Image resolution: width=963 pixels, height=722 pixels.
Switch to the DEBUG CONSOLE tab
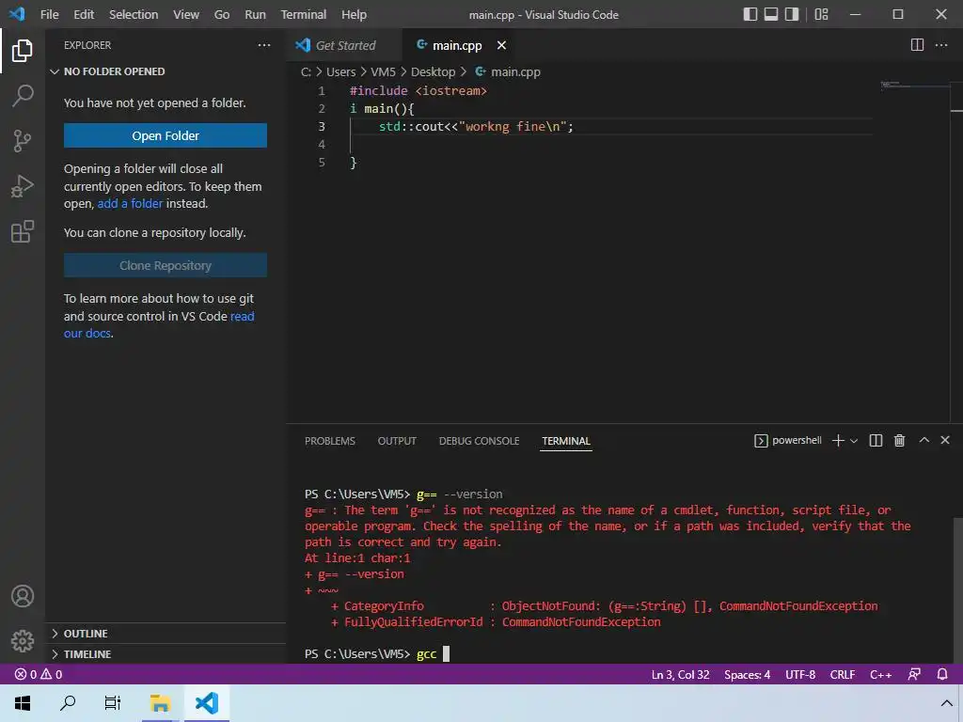click(479, 441)
